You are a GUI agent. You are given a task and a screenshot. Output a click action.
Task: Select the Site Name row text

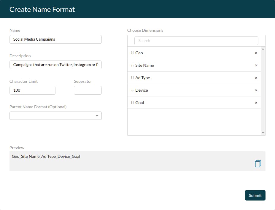pos(145,65)
